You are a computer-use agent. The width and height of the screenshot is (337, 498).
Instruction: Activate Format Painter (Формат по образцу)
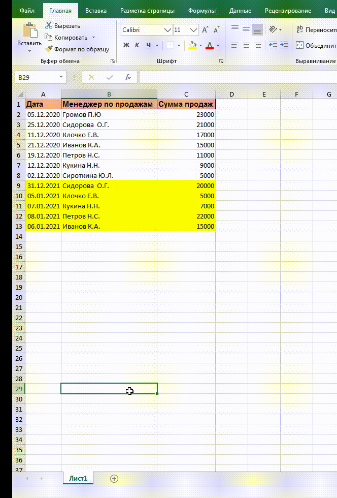[77, 49]
